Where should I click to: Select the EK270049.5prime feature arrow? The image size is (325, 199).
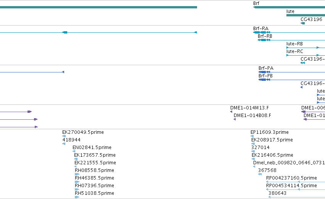64,136
